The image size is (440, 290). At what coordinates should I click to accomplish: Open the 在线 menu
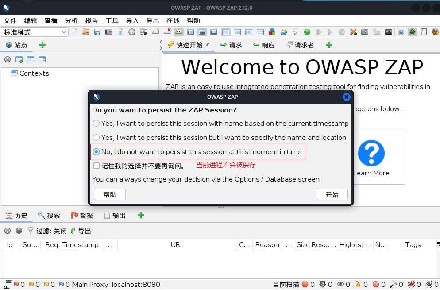point(173,21)
